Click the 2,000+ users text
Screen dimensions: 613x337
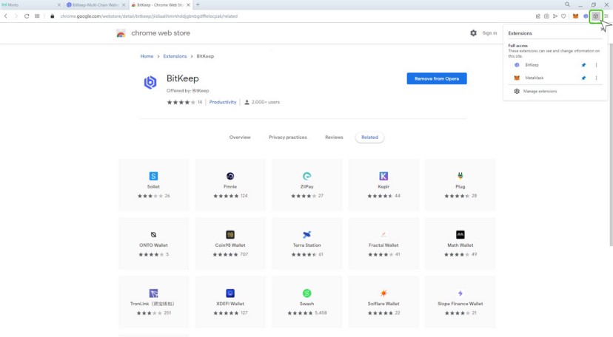[x=266, y=102]
